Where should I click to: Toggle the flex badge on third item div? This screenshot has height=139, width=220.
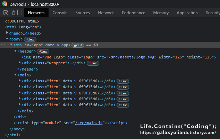[123, 93]
